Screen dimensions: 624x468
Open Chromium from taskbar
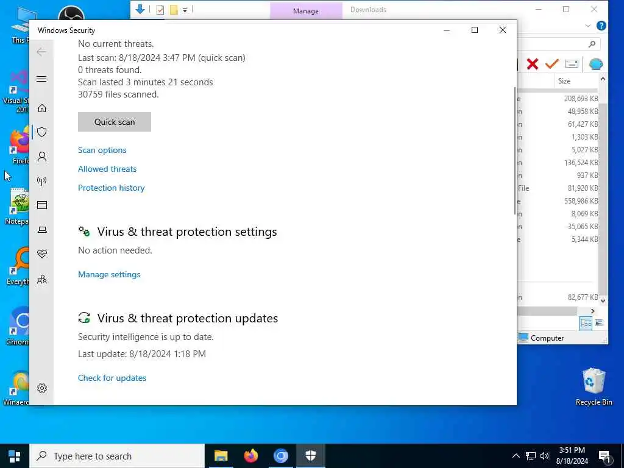[x=280, y=456]
